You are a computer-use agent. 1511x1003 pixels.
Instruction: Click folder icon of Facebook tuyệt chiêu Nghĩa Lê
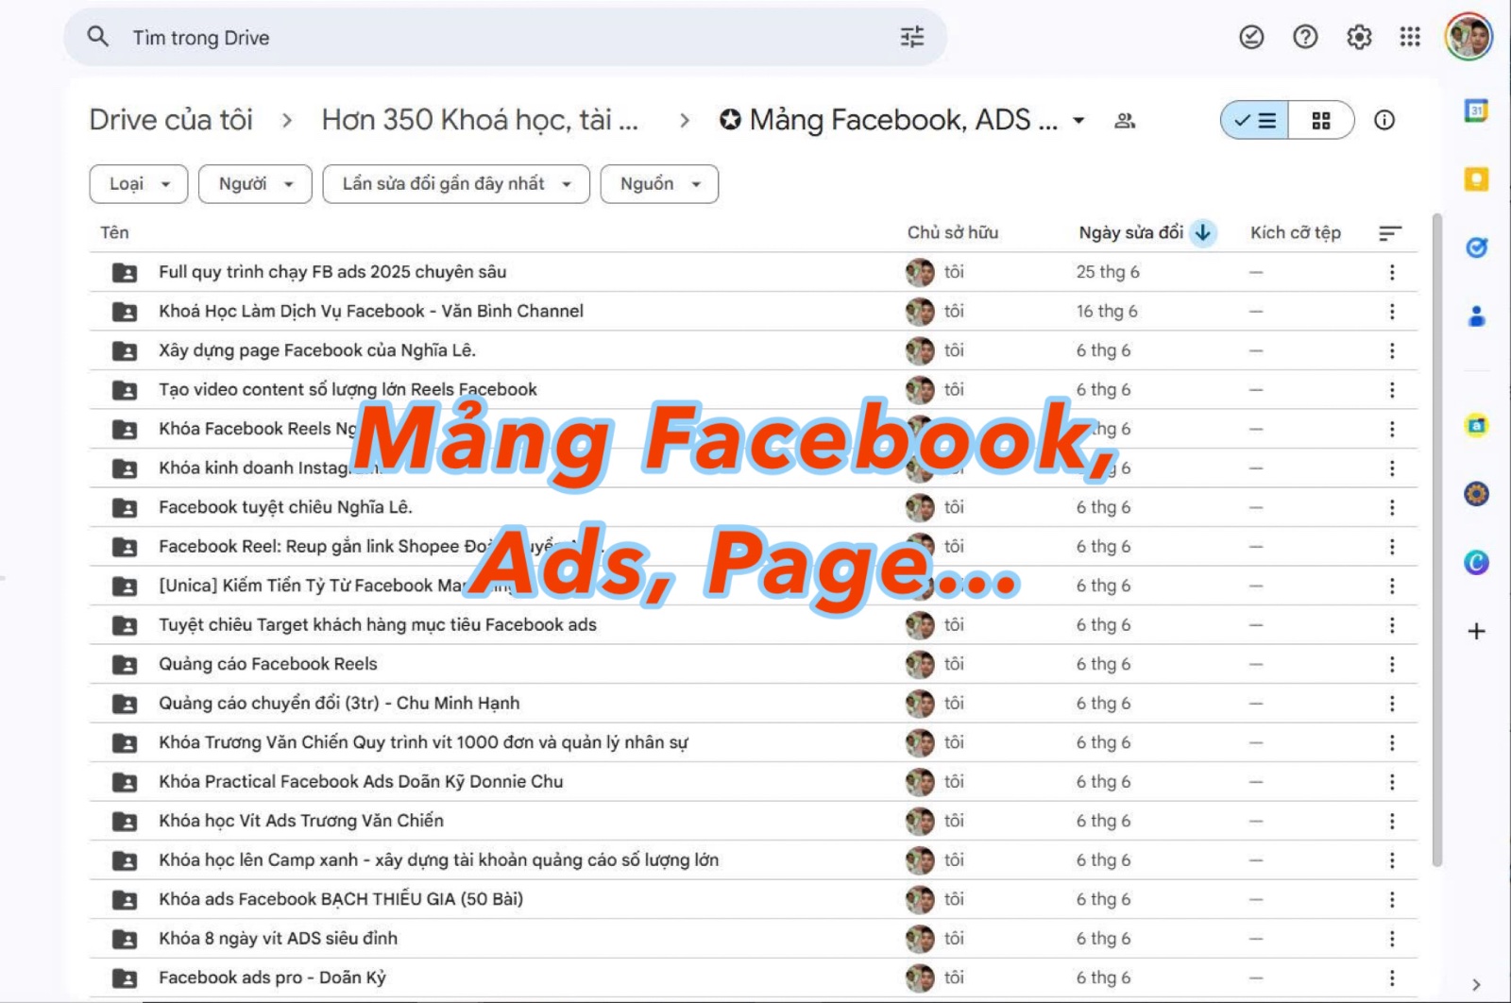124,507
